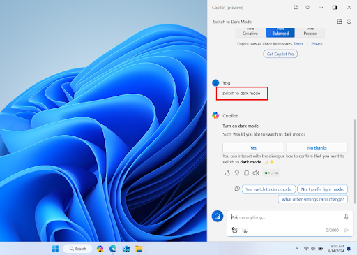Open File Explorer from the taskbar

point(139,249)
